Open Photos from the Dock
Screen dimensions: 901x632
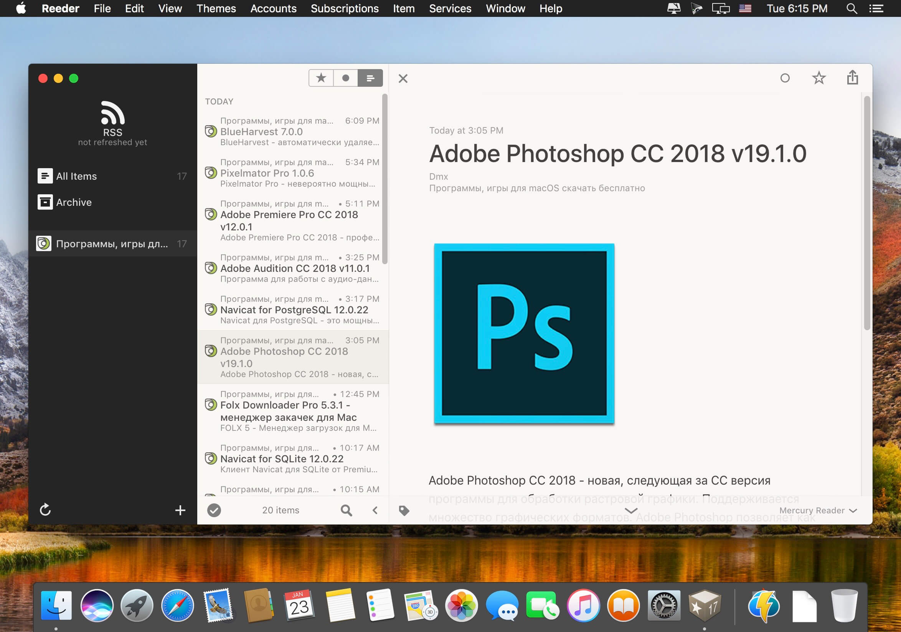(x=462, y=605)
